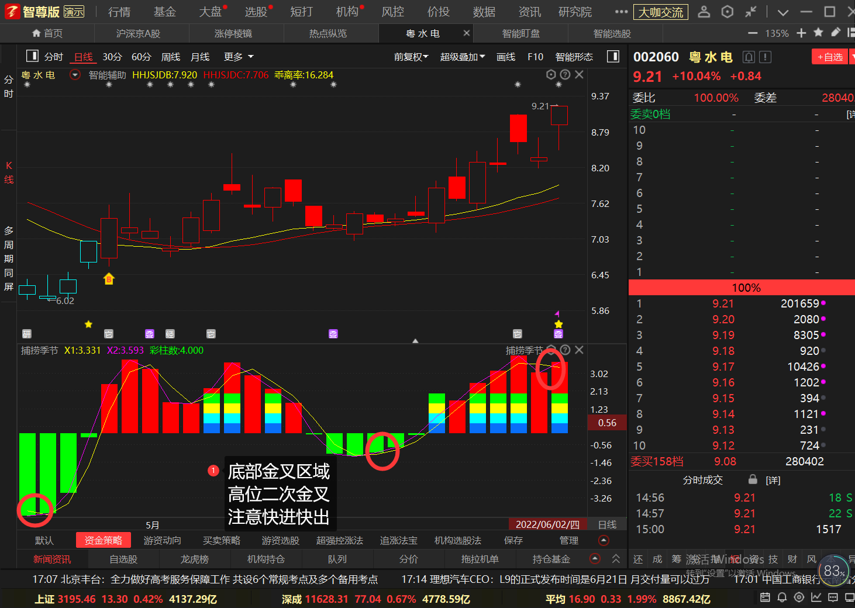Click the price alert bell beside 粤水电
This screenshot has width=855, height=608.
point(748,57)
